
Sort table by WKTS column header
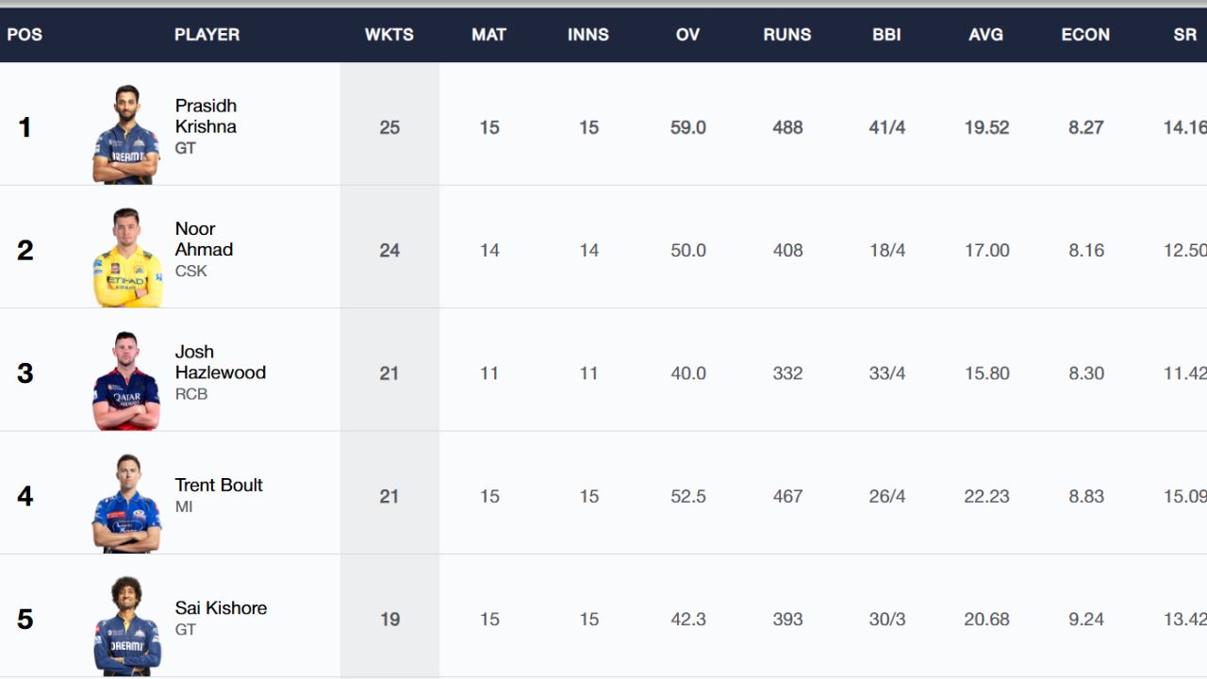point(389,34)
